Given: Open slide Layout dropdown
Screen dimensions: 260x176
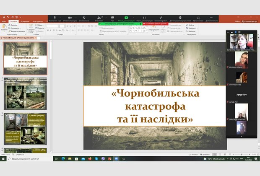Looking at the screenshot, I should [x=39, y=25].
